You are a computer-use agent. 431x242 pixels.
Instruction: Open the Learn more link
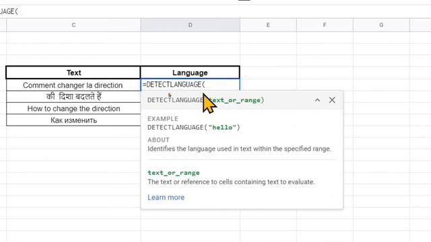coord(166,197)
